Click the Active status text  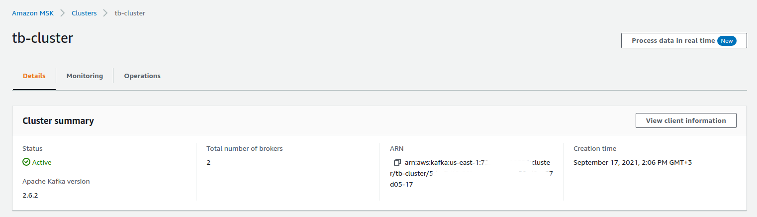tap(42, 163)
